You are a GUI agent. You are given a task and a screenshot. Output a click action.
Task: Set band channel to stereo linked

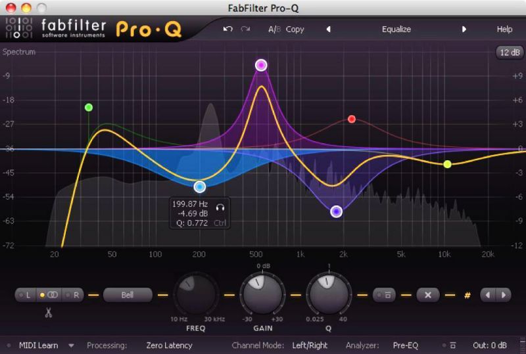[x=49, y=295]
